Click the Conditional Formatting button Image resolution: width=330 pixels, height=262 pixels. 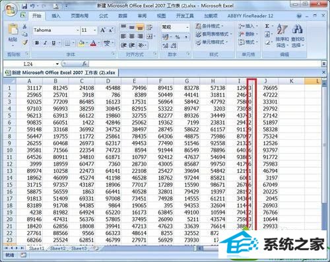pos(209,26)
